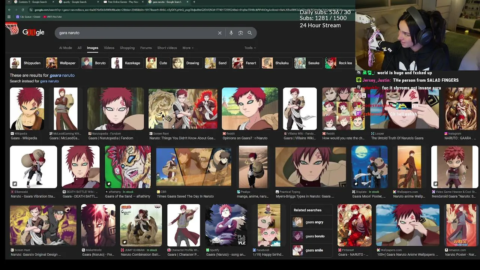Viewport: 480px width, 270px height.
Task: Open the bookmarks apps grid icon
Action: (9, 17)
